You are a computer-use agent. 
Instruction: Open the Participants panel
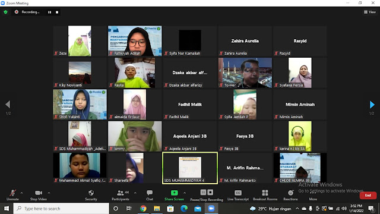pos(121,195)
